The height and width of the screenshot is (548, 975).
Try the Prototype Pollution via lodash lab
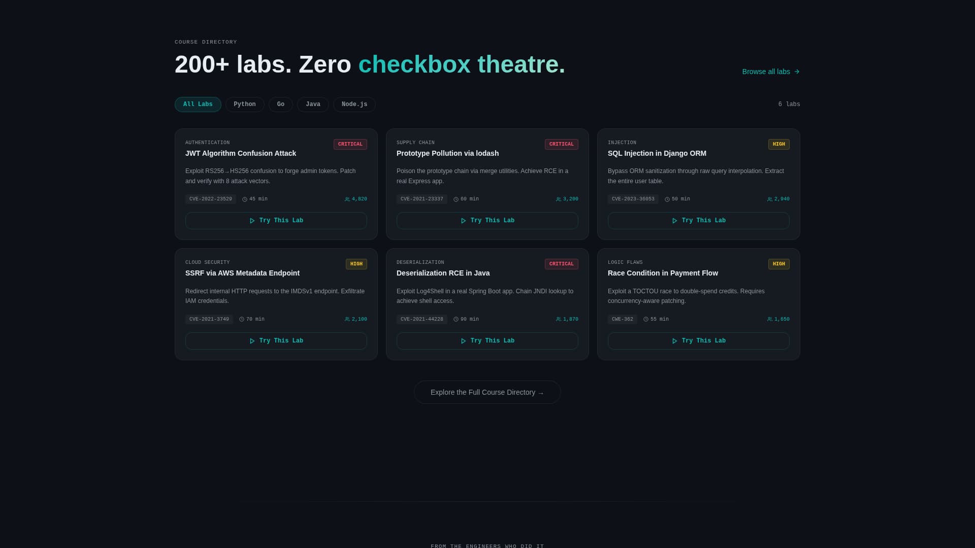487,221
